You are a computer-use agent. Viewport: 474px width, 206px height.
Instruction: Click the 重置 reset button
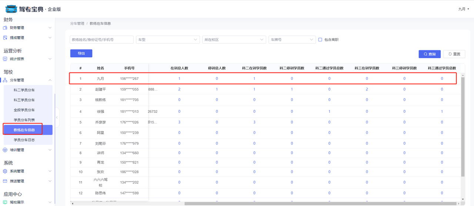coord(454,54)
